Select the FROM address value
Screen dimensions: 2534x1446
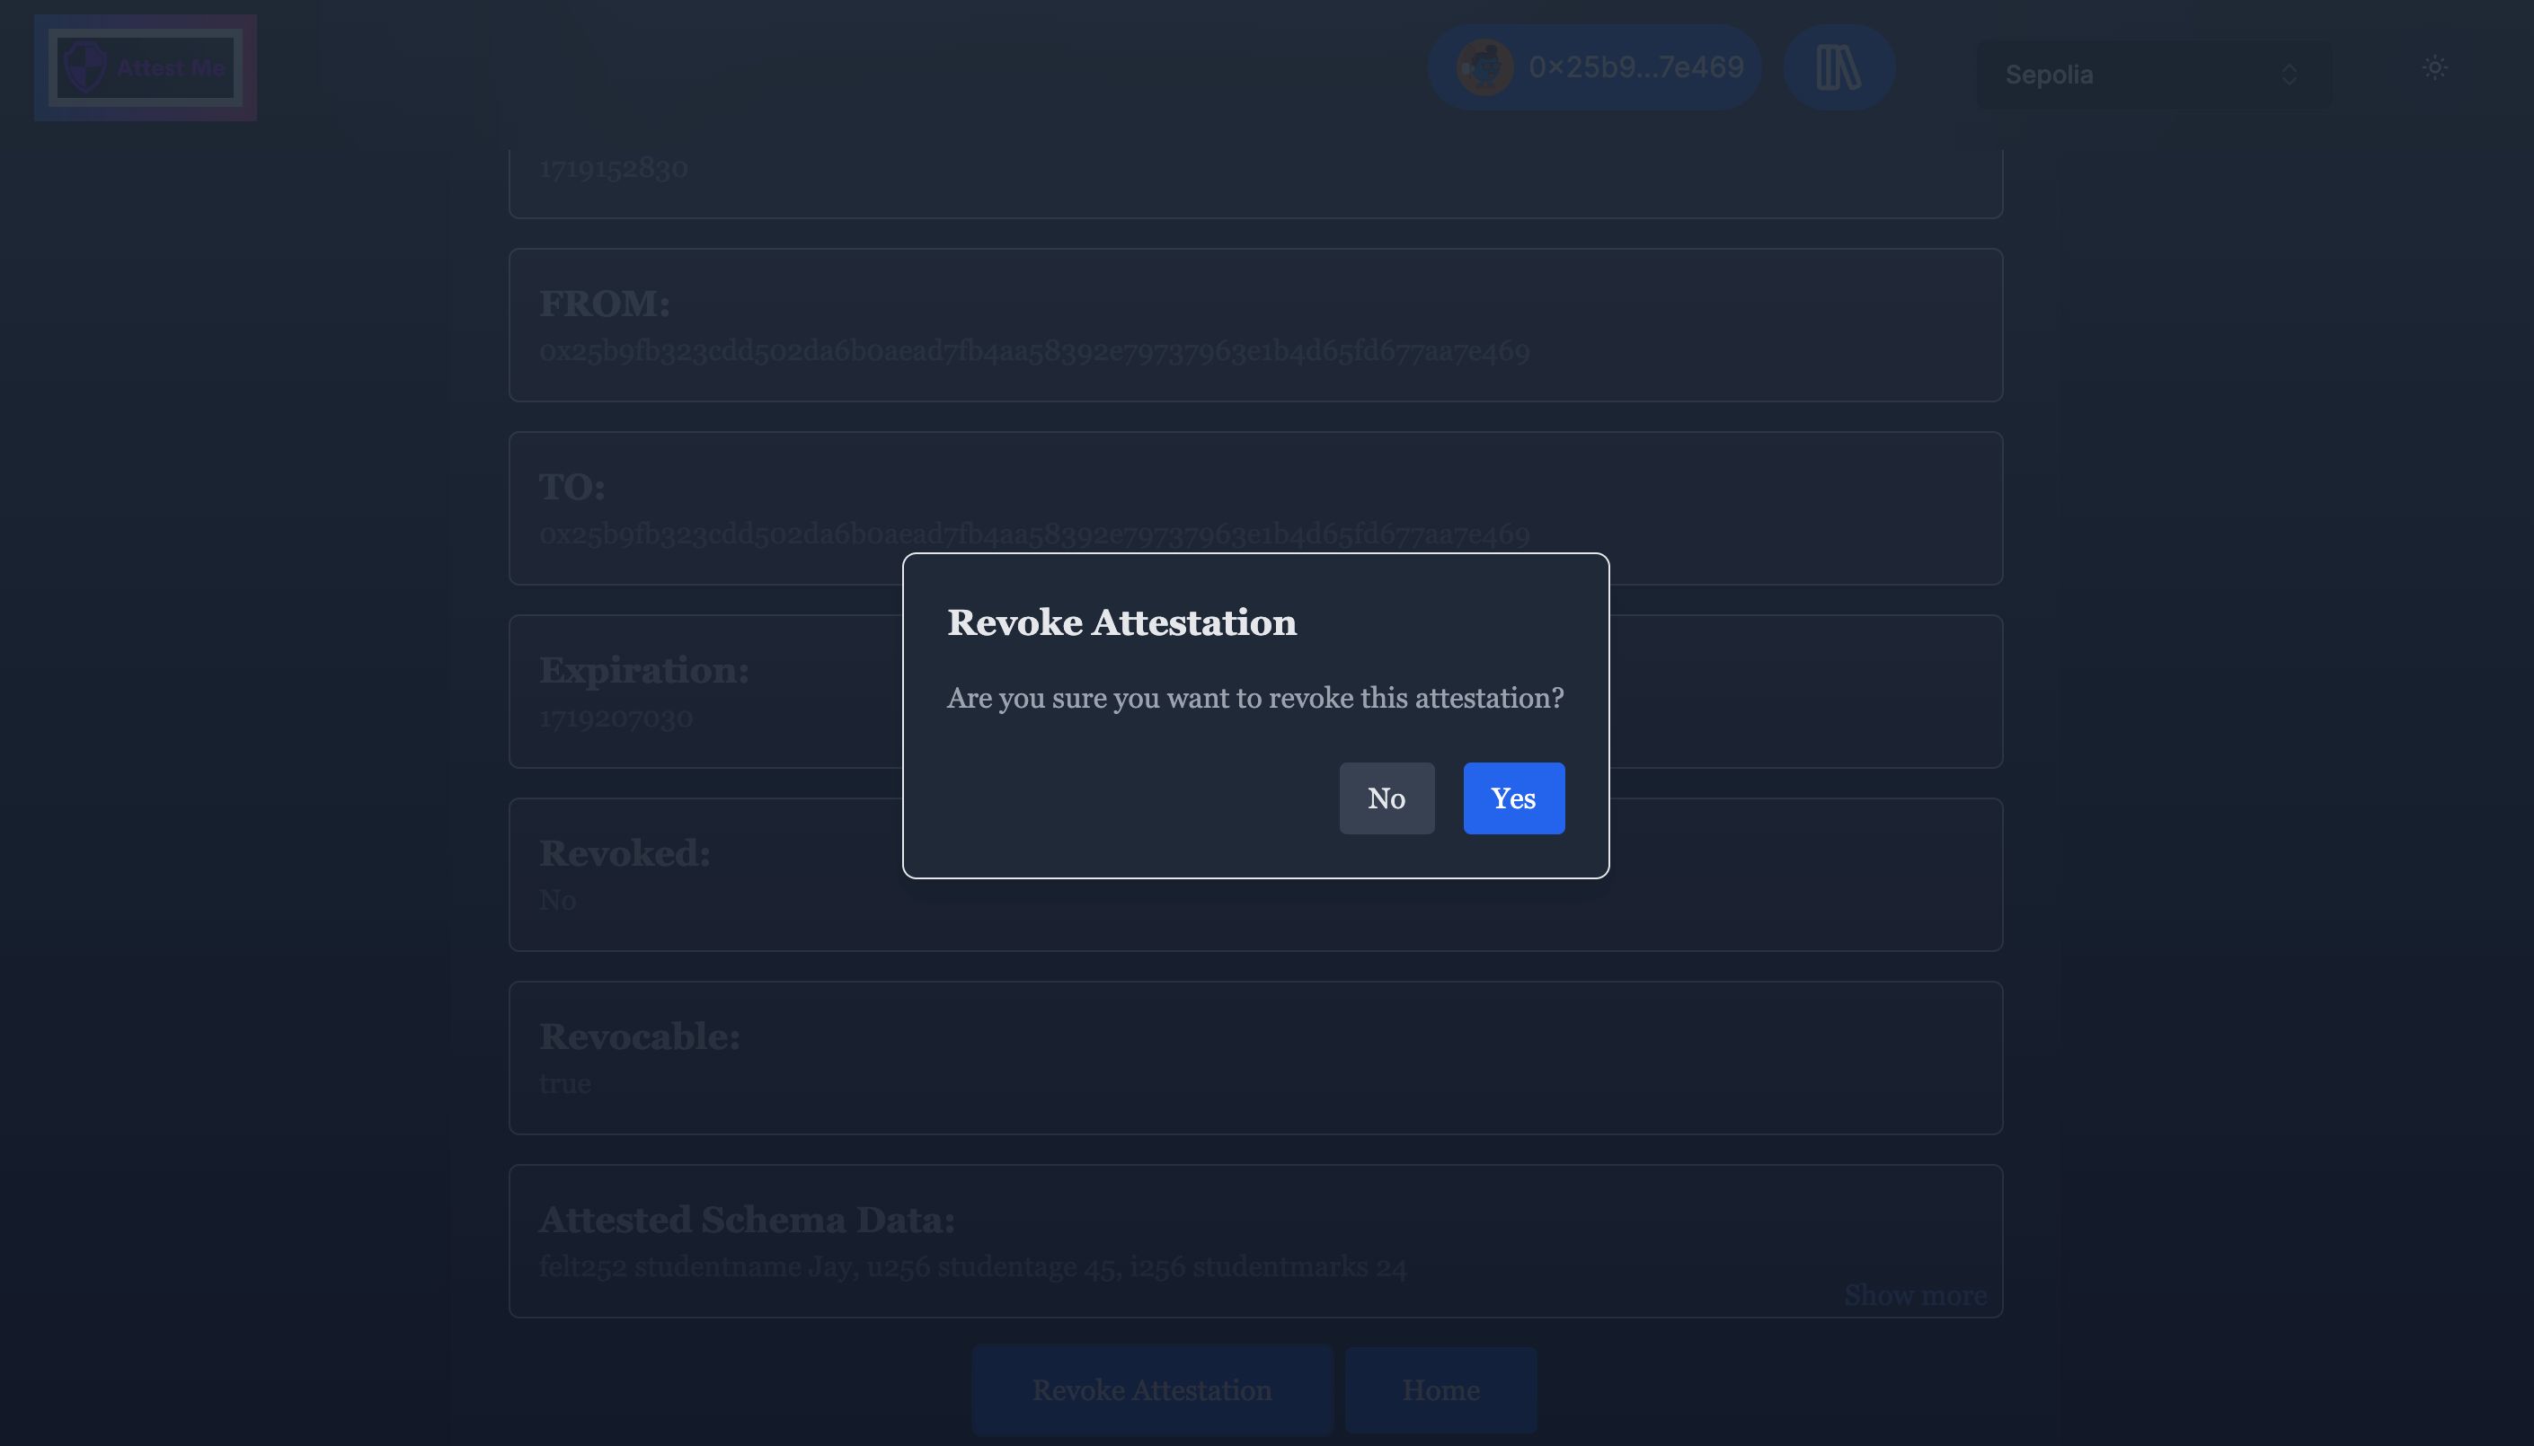[x=1034, y=350]
